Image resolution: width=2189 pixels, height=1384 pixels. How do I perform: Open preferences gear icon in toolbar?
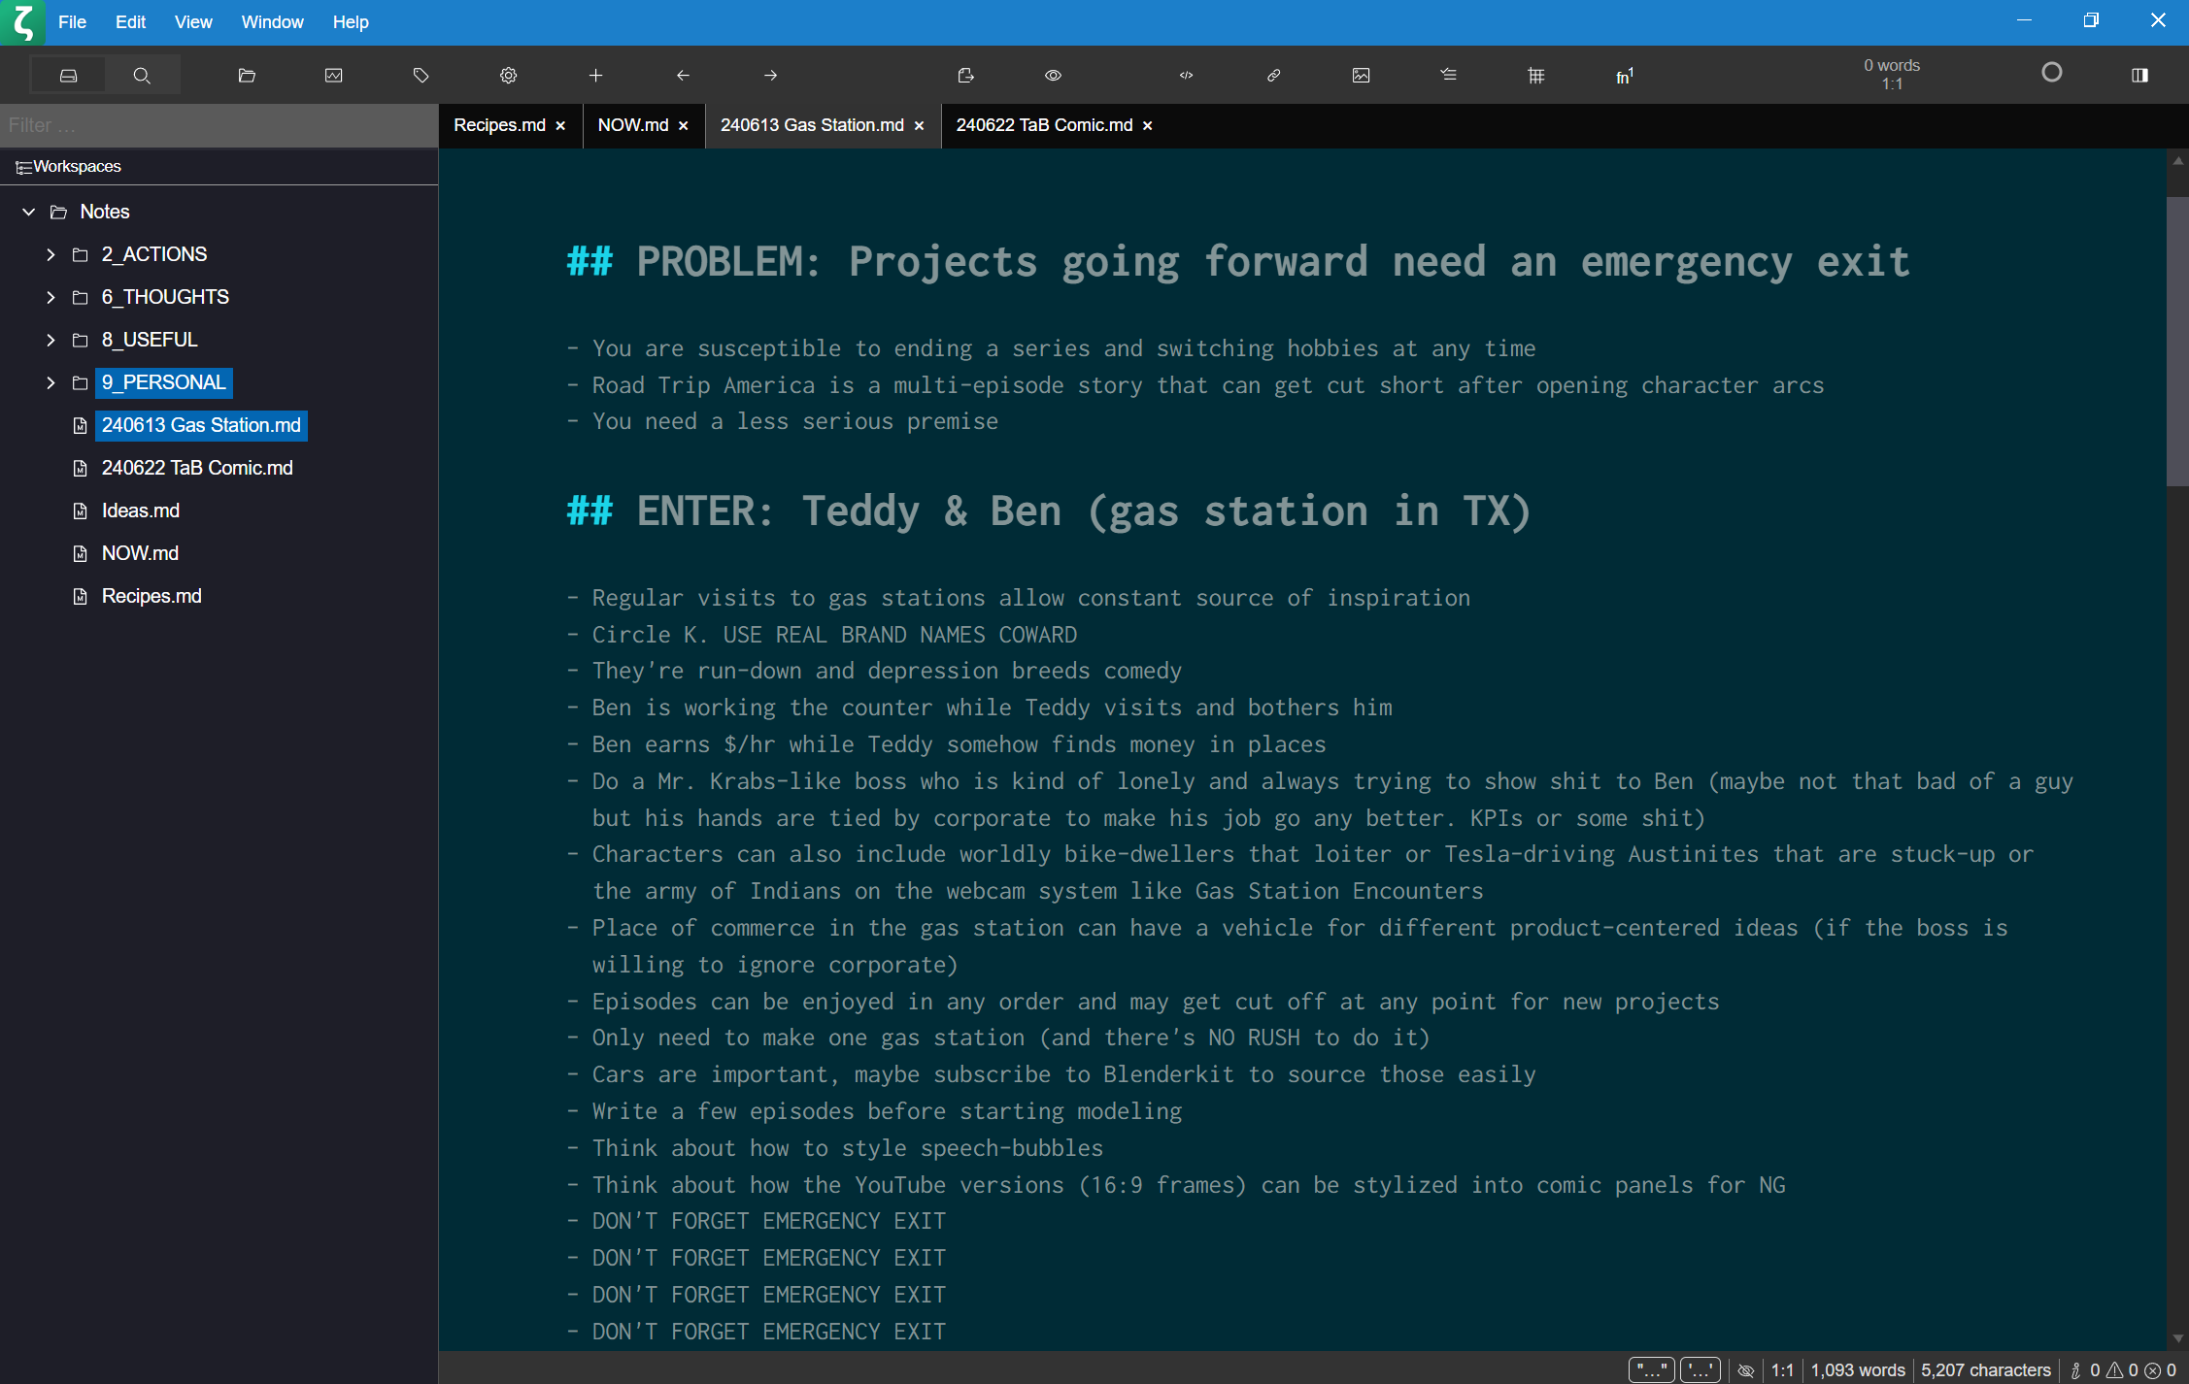508,76
